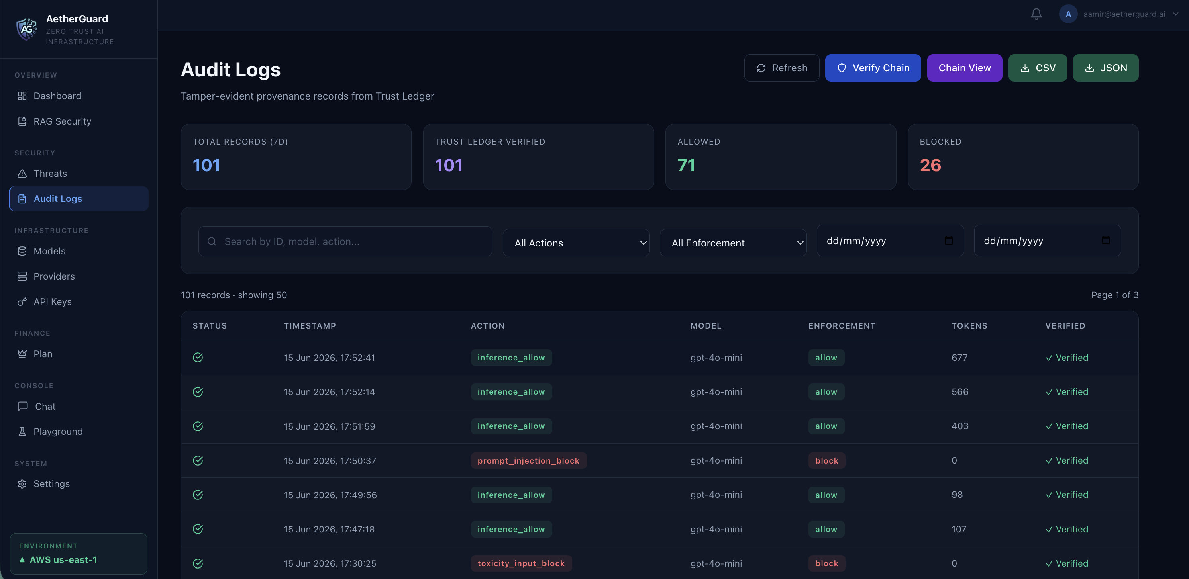Open the end date calendar picker
This screenshot has height=579, width=1189.
point(1105,240)
